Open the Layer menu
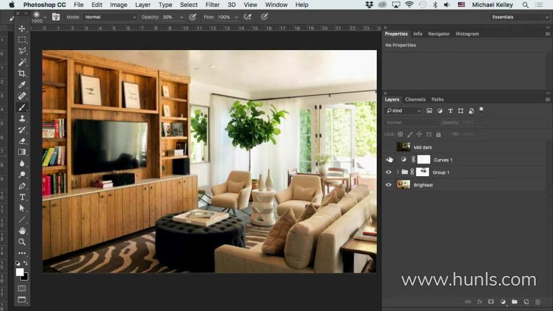This screenshot has width=553, height=311. coord(143,5)
